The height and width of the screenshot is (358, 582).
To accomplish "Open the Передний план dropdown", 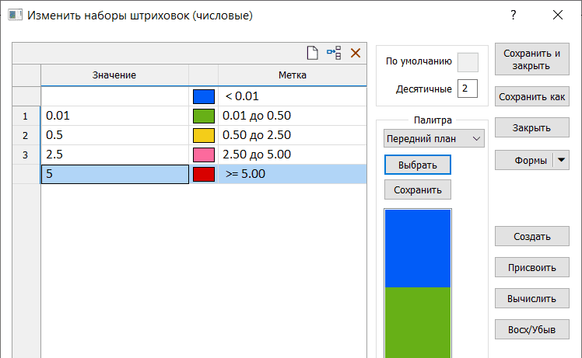I will pos(434,138).
